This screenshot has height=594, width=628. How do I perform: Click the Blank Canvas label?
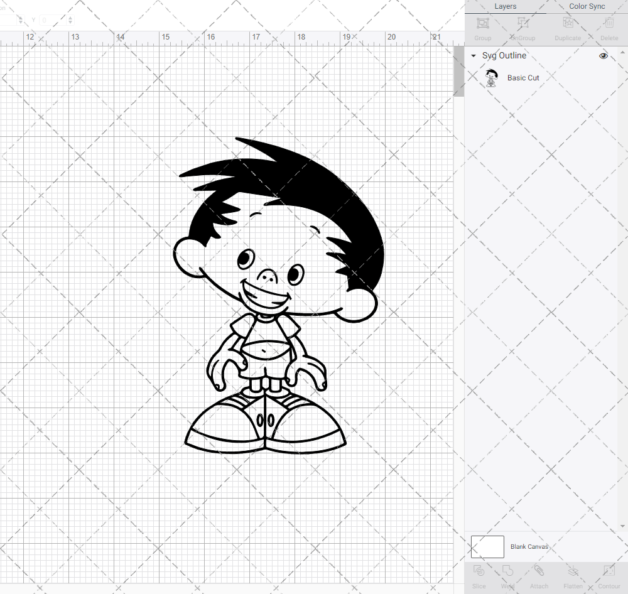(529, 547)
